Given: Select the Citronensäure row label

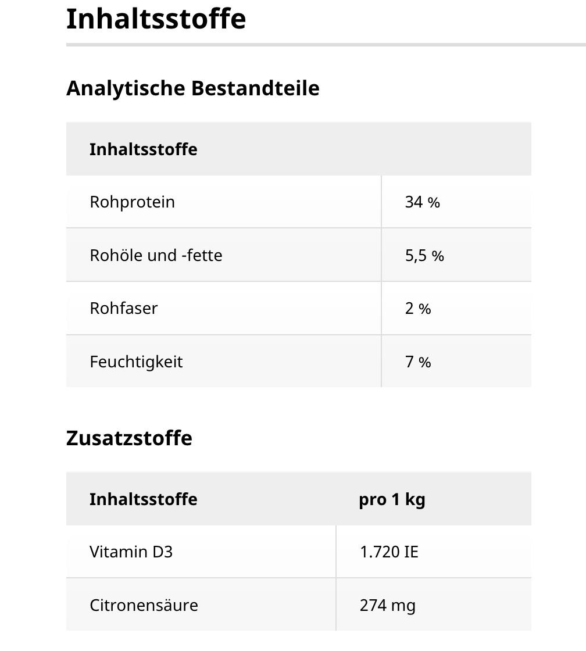Looking at the screenshot, I should point(144,605).
